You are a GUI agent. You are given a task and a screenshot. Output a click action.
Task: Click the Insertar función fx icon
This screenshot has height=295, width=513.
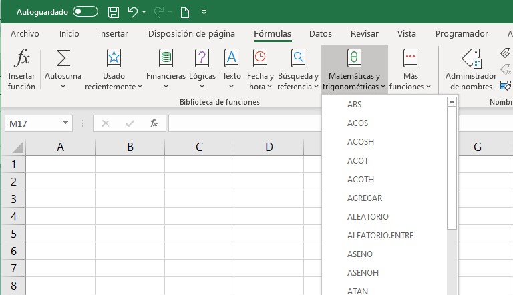click(21, 59)
